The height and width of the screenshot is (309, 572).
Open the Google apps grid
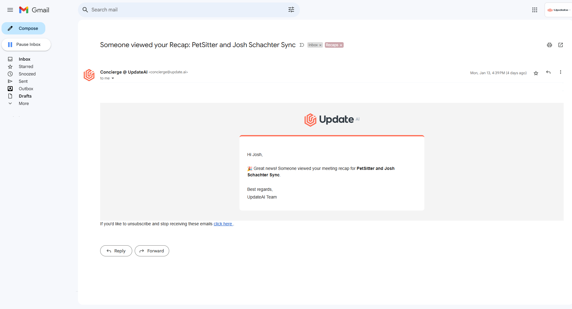click(x=535, y=10)
